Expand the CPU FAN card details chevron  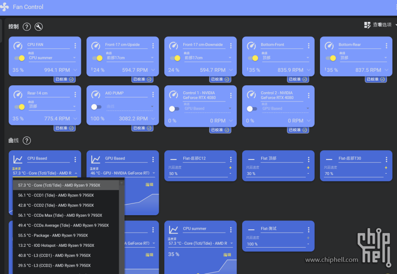pyautogui.click(x=75, y=70)
